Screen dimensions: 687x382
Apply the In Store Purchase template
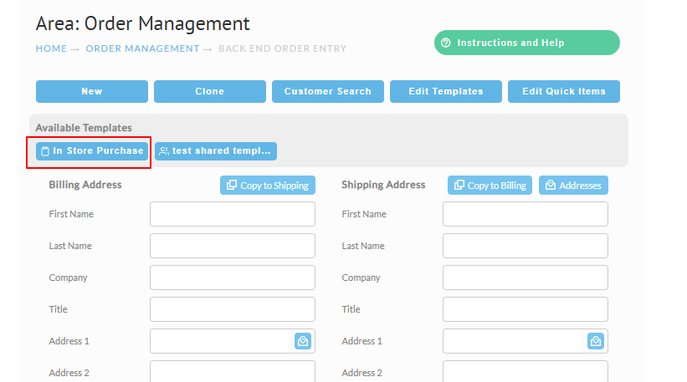click(x=92, y=151)
